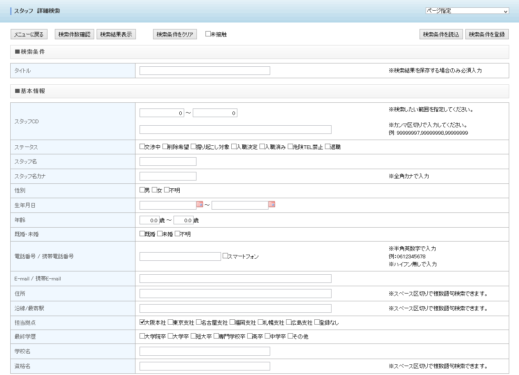Enable the 高卒 checkbox
Screen dimensions: 519x375
(x=250, y=336)
